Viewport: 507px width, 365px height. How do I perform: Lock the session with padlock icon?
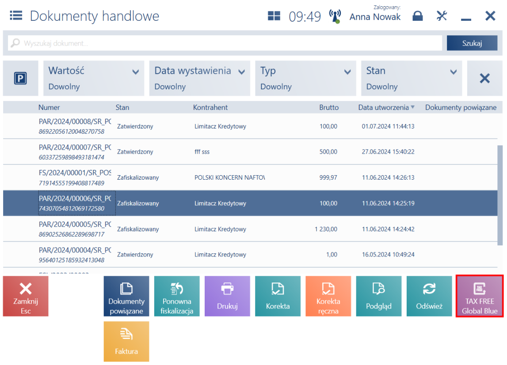(417, 16)
